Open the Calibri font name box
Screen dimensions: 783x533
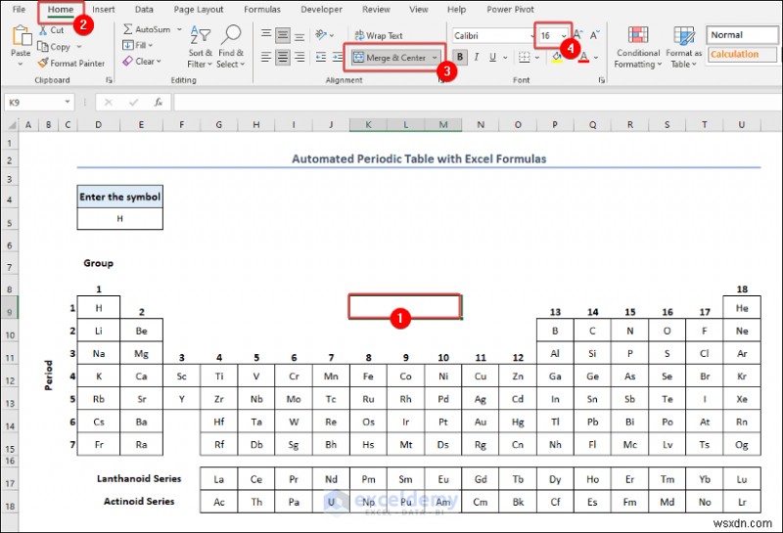coord(492,35)
